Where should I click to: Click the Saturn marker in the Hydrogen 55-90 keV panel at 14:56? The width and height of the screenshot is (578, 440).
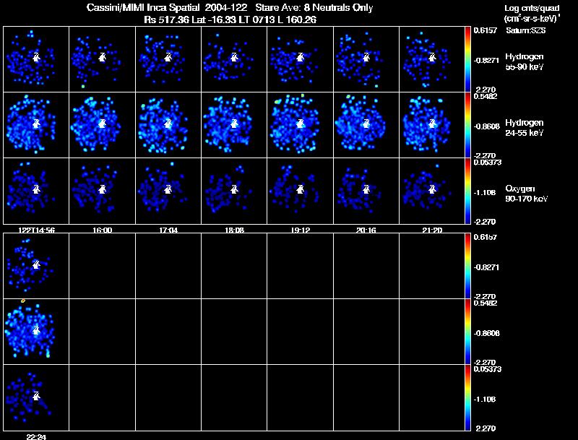pyautogui.click(x=36, y=57)
